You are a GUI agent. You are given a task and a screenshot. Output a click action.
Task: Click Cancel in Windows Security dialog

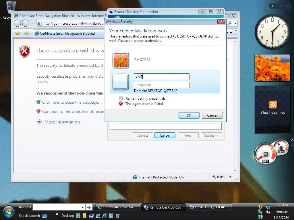[212, 115]
